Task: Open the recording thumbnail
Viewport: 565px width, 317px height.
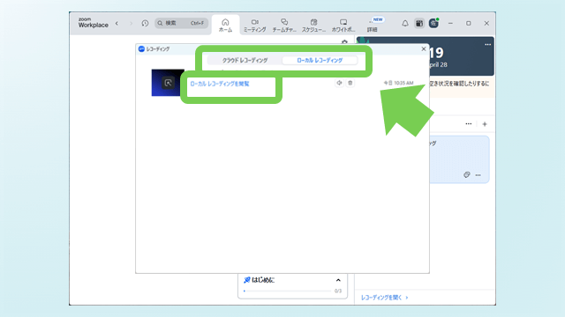Action: [168, 83]
